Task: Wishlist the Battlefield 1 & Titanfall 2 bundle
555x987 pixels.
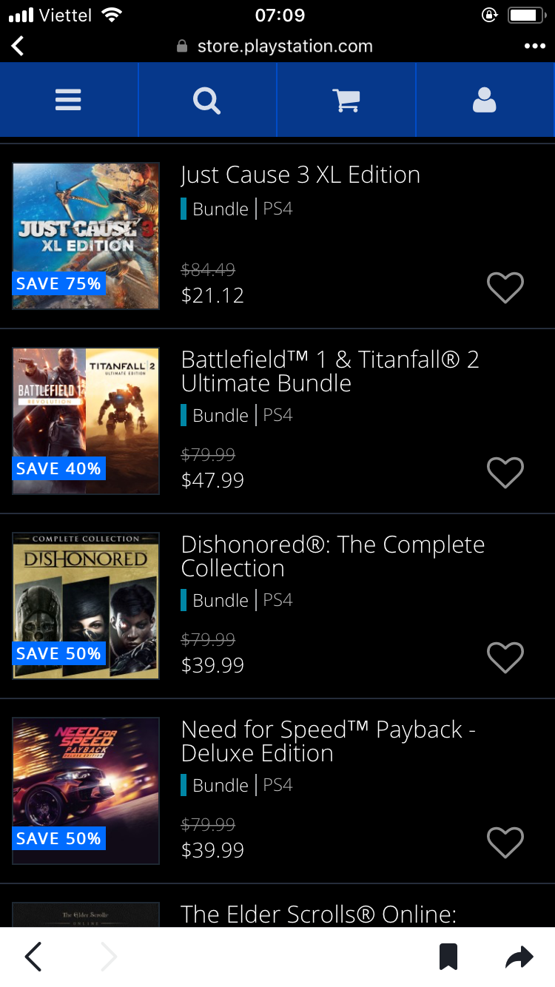Action: tap(505, 472)
